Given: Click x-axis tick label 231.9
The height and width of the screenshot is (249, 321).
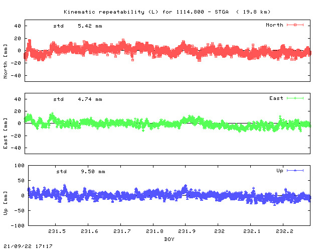Looking at the screenshot, I should click(x=187, y=231).
